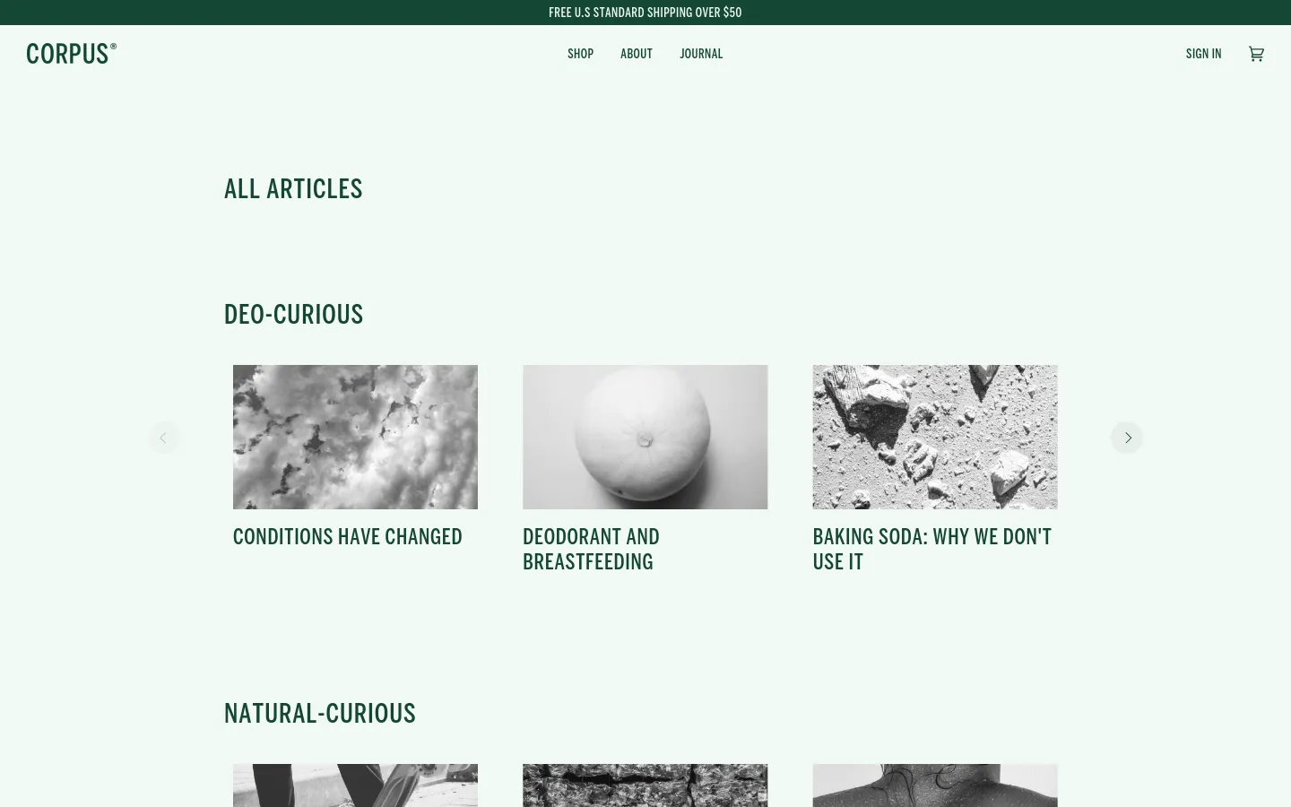The height and width of the screenshot is (807, 1291).
Task: Open the shopping cart icon
Action: click(x=1256, y=54)
